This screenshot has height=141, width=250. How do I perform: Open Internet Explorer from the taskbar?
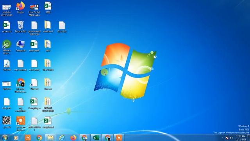(62, 137)
